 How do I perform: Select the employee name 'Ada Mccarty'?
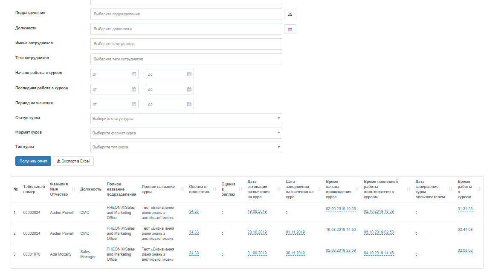[x=61, y=254]
